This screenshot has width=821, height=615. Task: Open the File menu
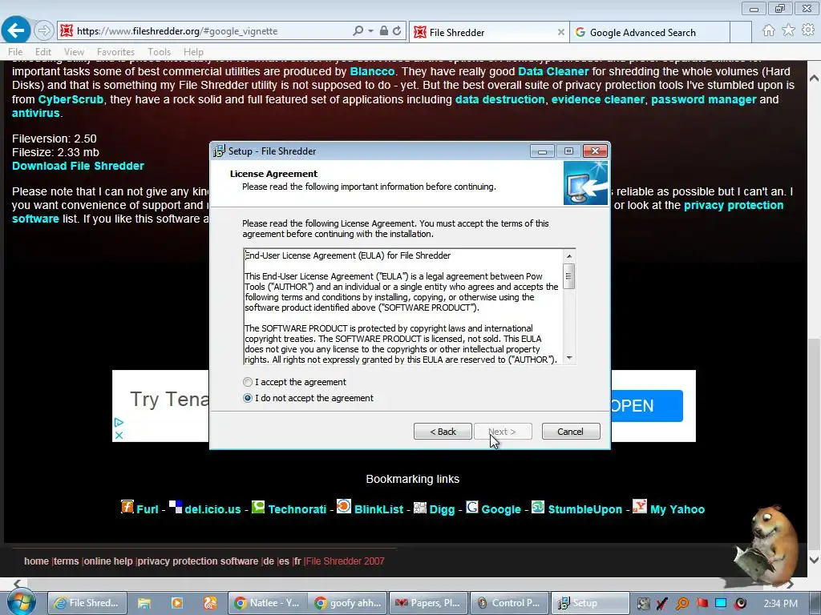[x=15, y=52]
